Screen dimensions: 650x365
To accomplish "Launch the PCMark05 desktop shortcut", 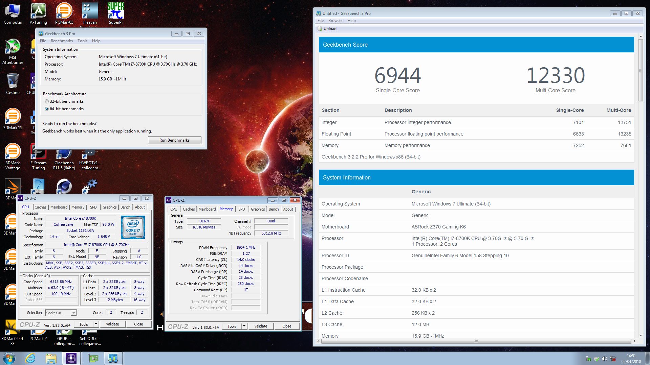I will [x=64, y=14].
